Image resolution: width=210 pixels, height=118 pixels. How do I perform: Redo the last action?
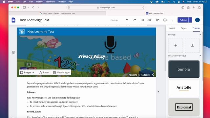135,20
